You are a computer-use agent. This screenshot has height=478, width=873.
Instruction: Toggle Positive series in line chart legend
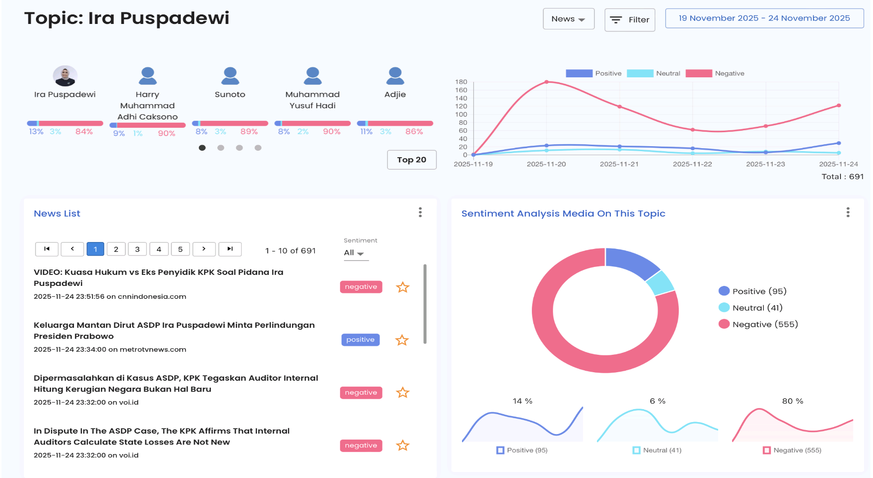coord(593,73)
